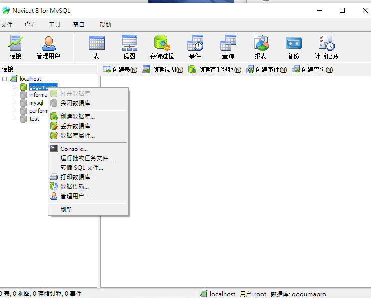This screenshot has width=371, height=298.
Task: Select 转储 SQL 文件... menu entry
Action: [89, 168]
